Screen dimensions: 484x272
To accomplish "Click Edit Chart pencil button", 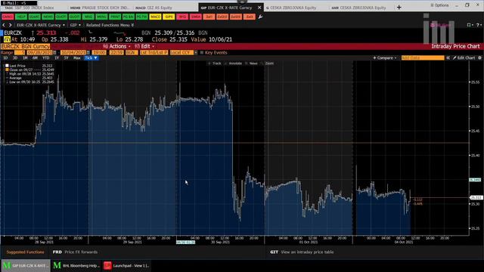I will coord(464,58).
